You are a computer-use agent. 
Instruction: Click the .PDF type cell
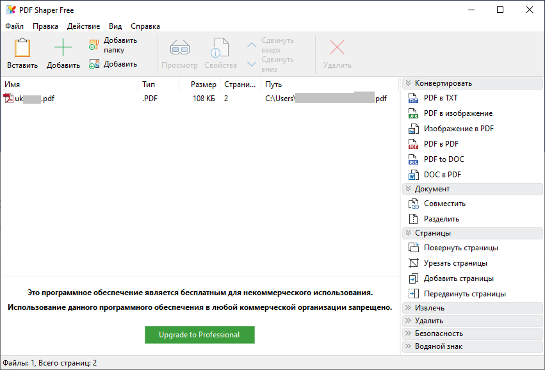[x=150, y=99]
